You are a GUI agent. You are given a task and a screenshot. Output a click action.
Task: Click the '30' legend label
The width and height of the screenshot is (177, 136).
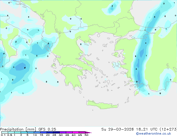(61, 135)
